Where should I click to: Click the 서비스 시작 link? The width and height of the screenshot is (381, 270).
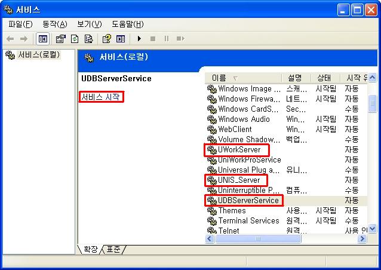(x=100, y=97)
